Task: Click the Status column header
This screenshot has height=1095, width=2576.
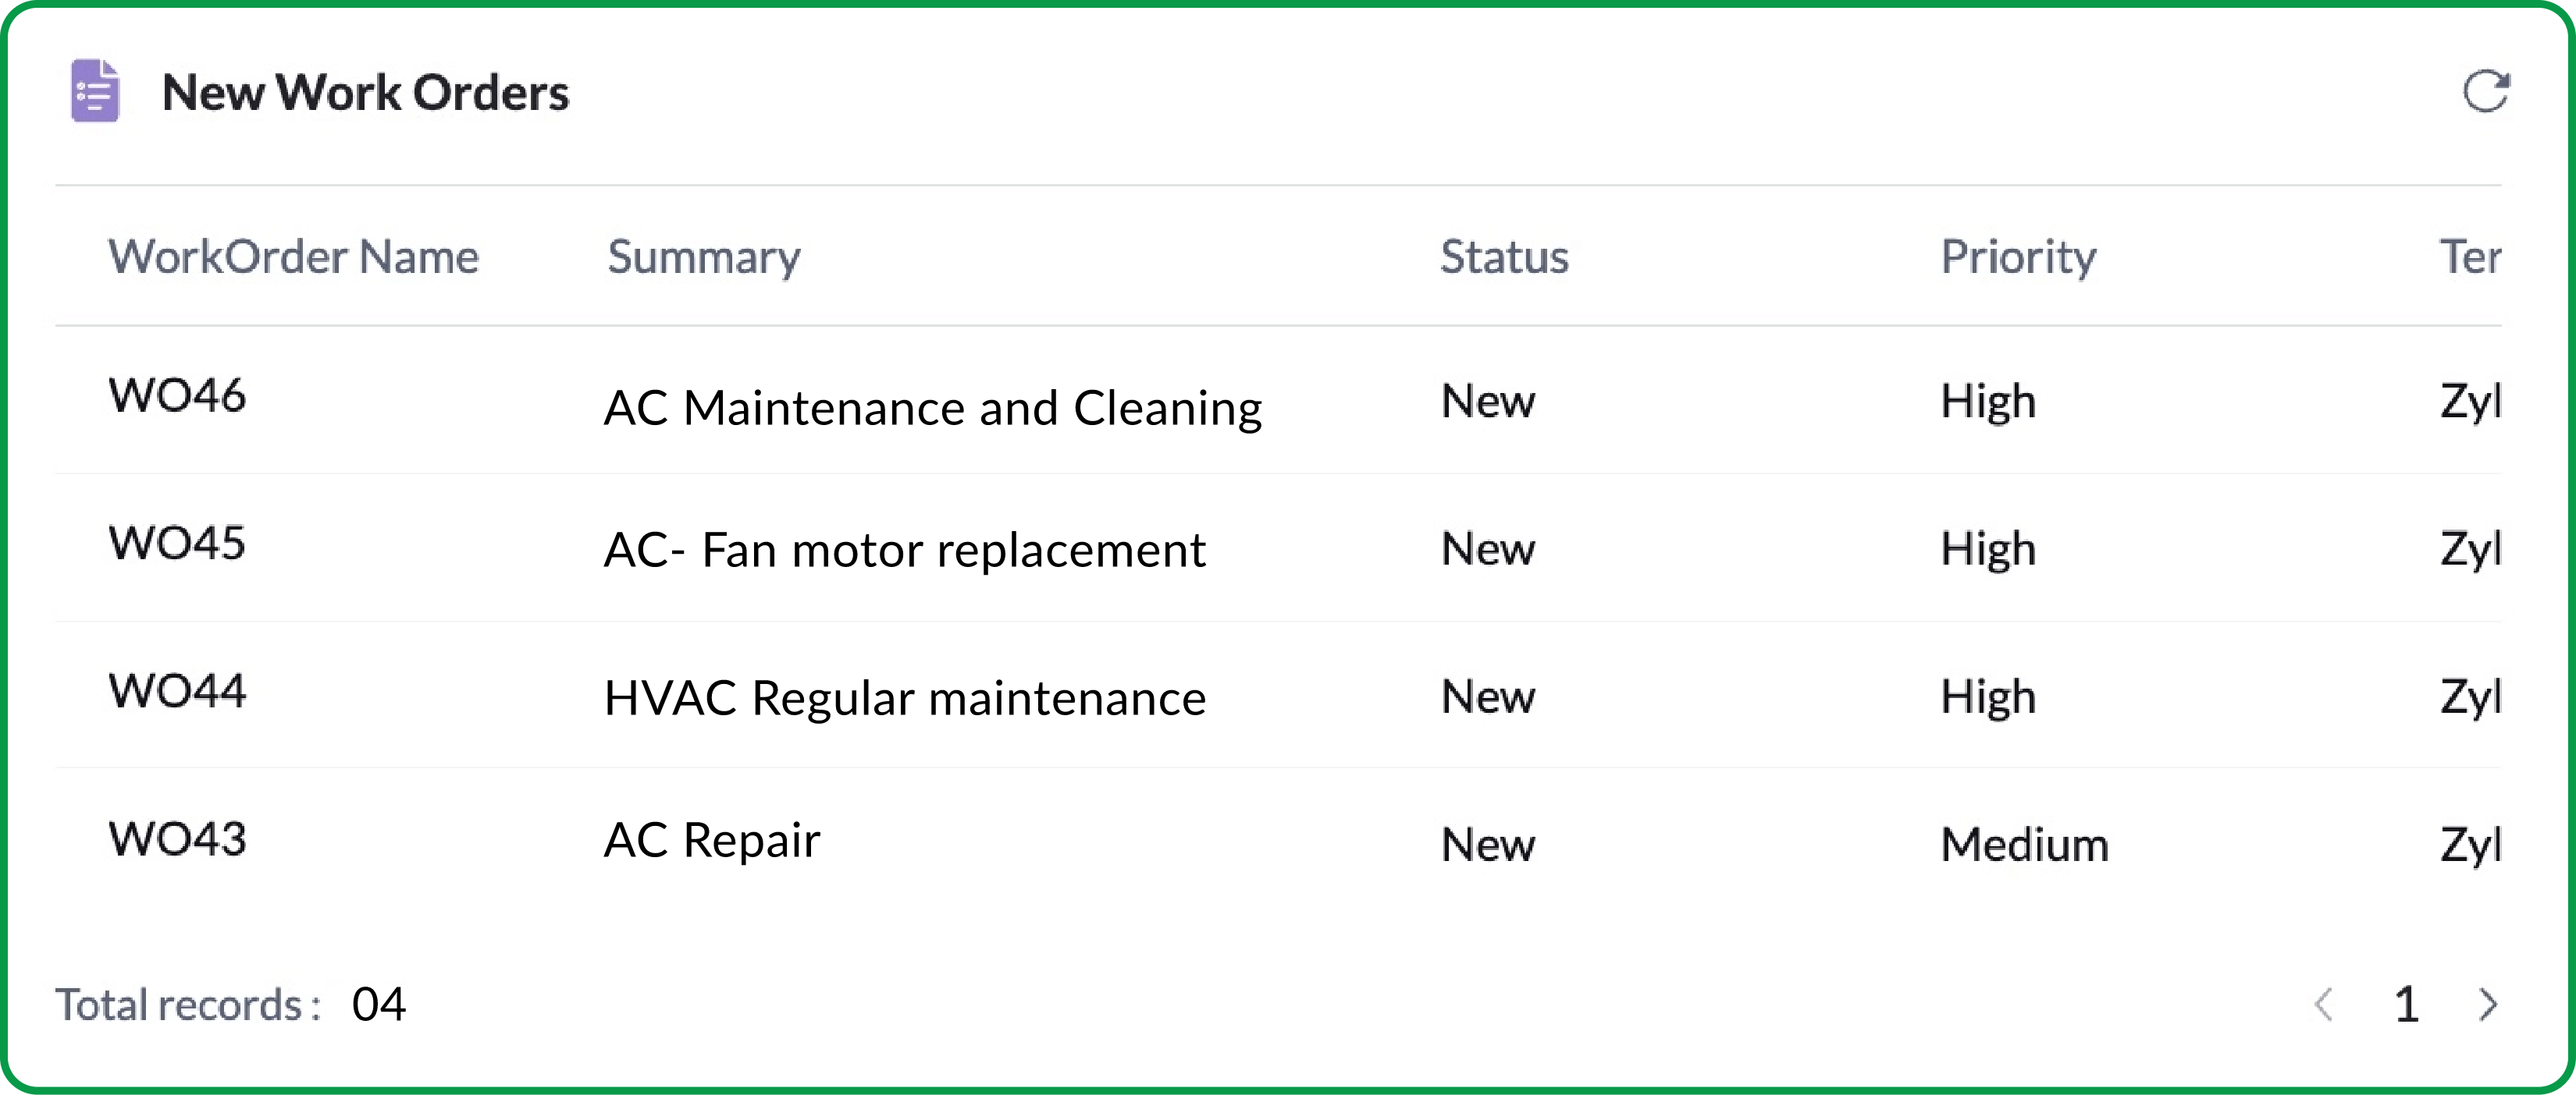Action: pyautogui.click(x=1504, y=257)
